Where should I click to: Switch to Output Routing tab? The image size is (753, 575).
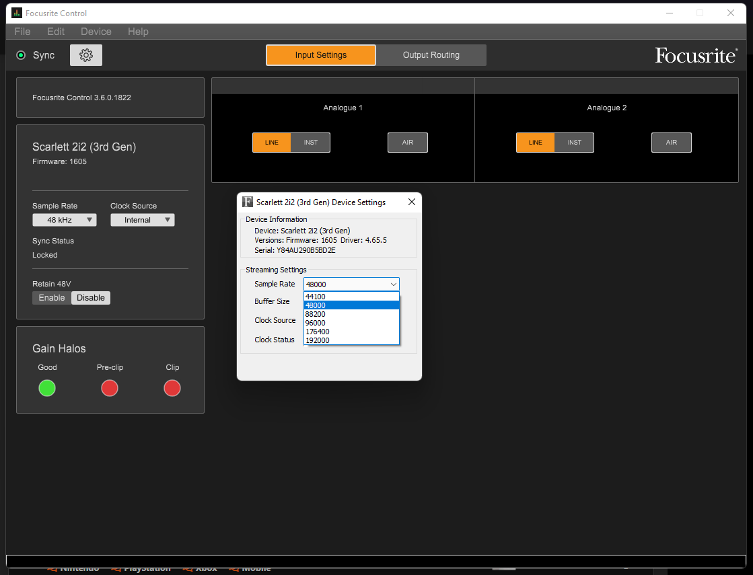431,55
